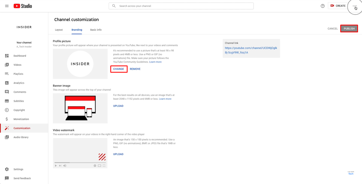Open the Playlists section
Image resolution: width=362 pixels, height=184 pixels.
[x=7, y=74]
